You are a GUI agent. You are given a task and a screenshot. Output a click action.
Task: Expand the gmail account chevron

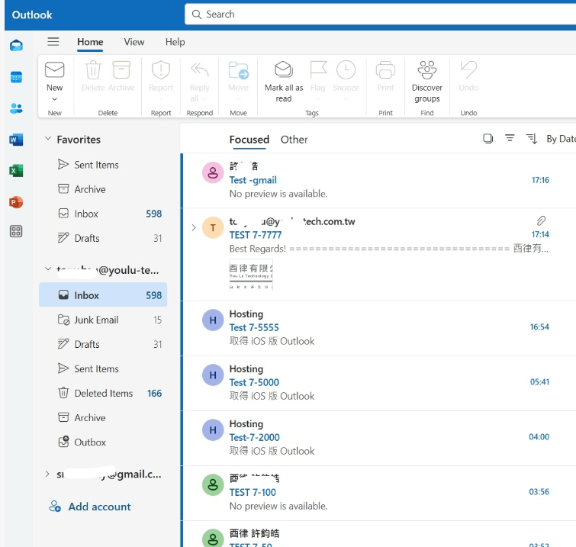pos(47,474)
